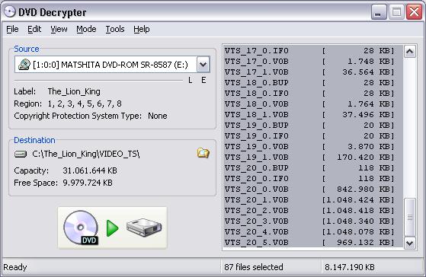Select file VTS_18_1.VOB
The height and width of the screenshot is (277, 426).
(x=313, y=115)
